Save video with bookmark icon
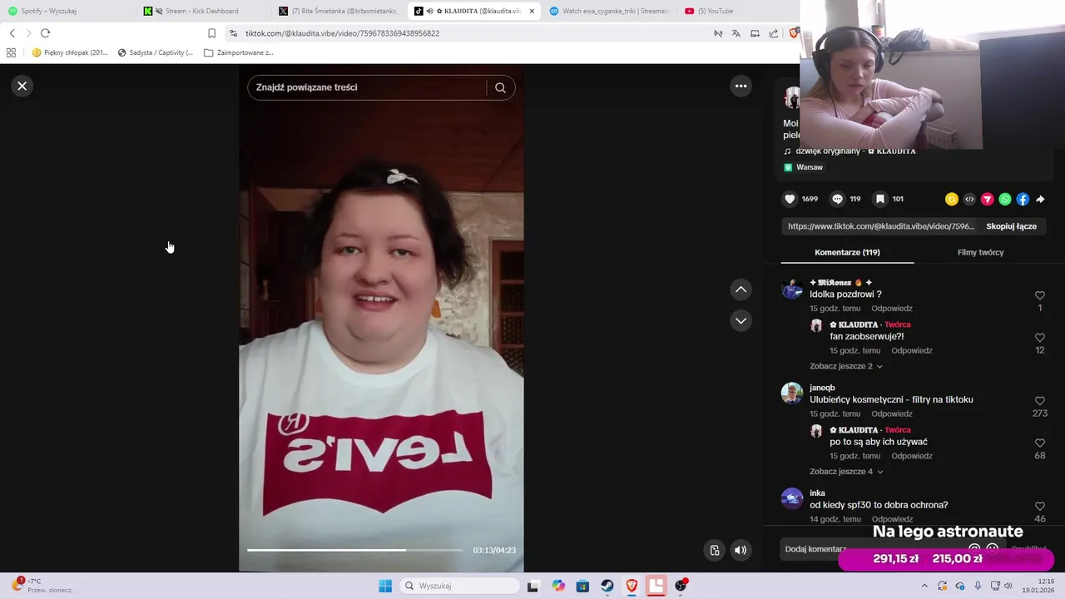The height and width of the screenshot is (599, 1065). coord(879,199)
